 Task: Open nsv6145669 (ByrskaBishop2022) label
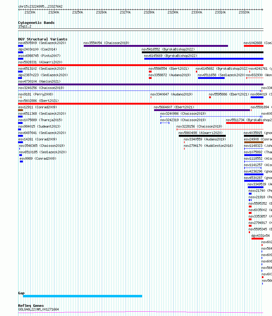[171, 56]
